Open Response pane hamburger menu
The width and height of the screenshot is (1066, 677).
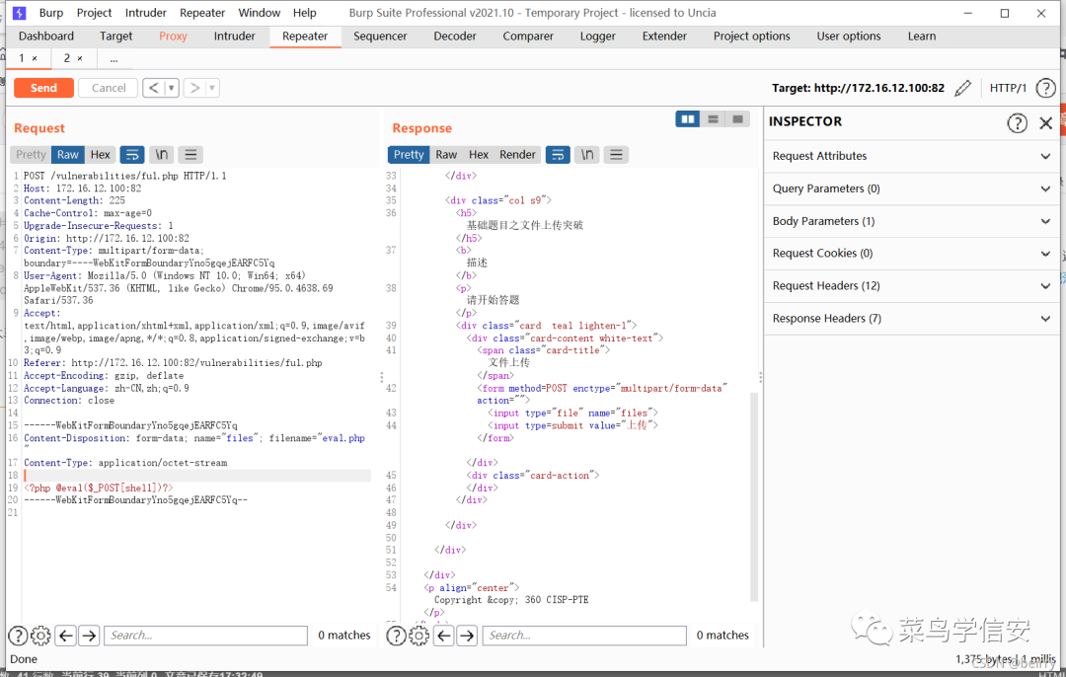click(616, 154)
